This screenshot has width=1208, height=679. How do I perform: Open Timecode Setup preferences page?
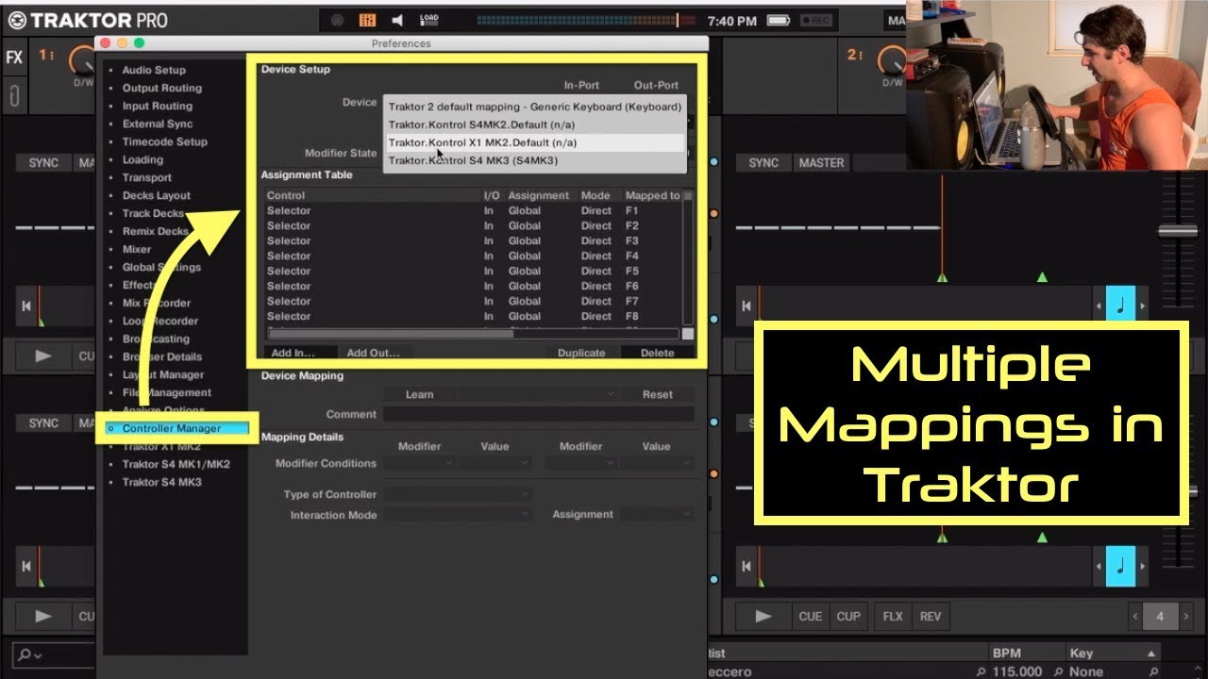click(164, 141)
